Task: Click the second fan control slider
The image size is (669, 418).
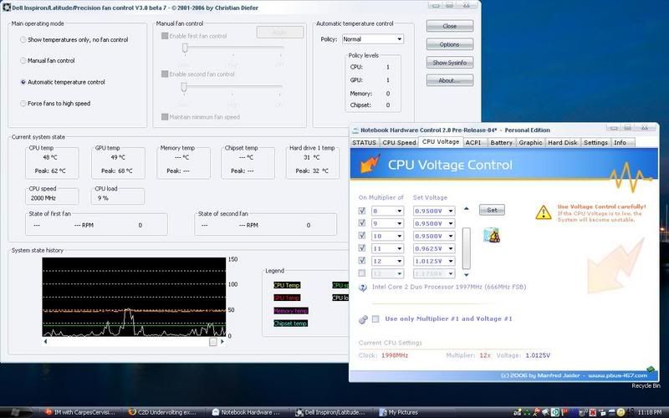Action: [x=184, y=87]
